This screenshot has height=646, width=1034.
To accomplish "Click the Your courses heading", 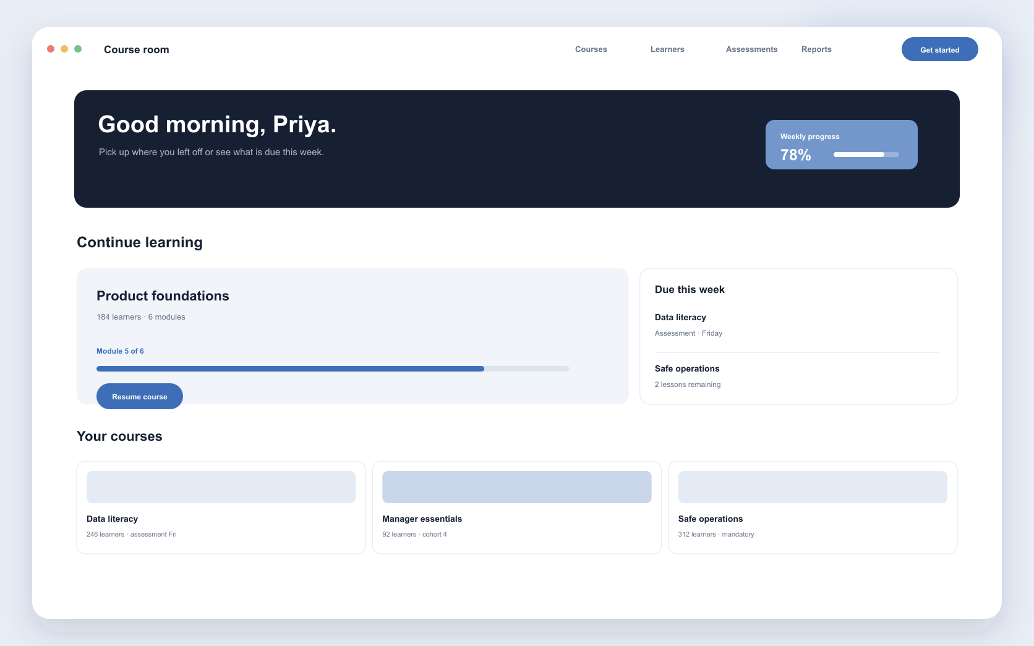I will (x=119, y=436).
